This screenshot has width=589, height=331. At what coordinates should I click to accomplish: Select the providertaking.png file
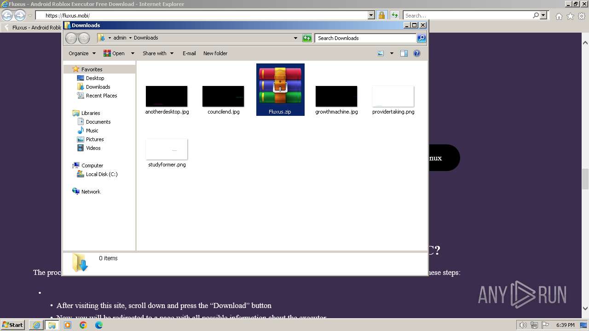[x=393, y=100]
